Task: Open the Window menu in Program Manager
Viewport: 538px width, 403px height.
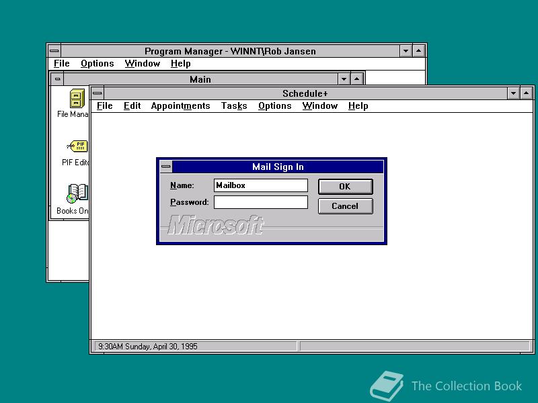Action: coord(142,63)
